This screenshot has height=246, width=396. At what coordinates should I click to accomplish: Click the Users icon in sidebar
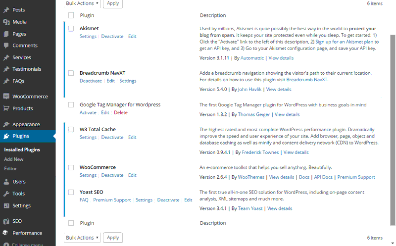click(6, 182)
